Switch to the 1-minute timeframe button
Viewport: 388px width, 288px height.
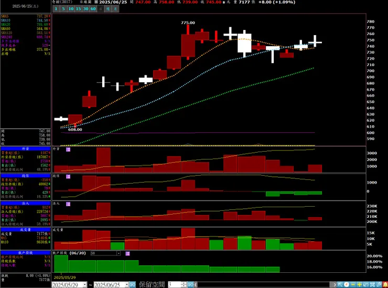(x=56, y=9)
